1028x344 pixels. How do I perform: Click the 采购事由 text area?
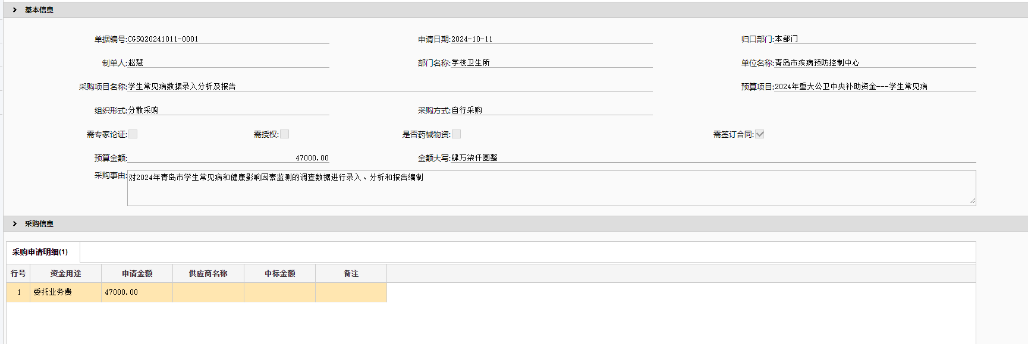551,188
